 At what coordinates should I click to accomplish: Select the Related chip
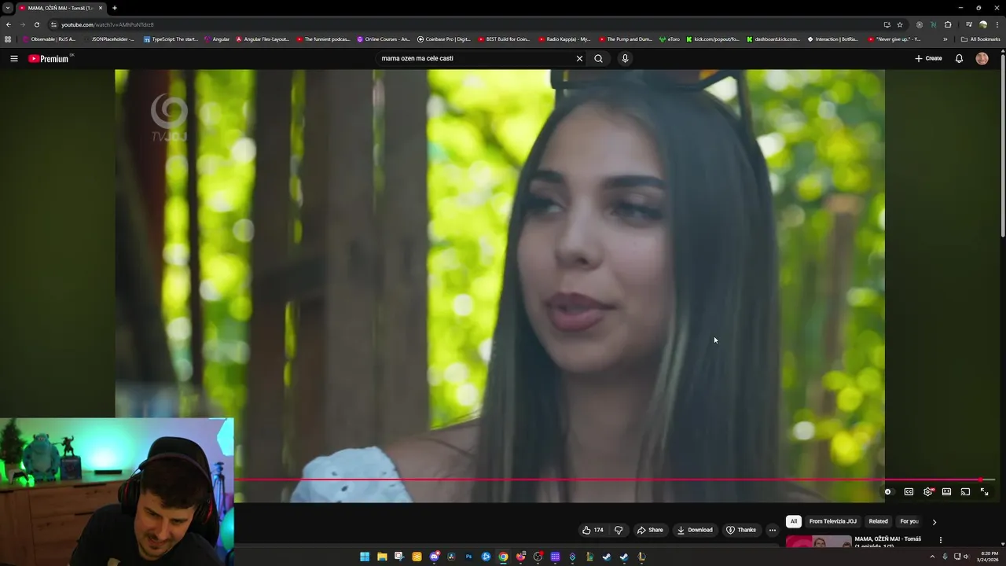878,521
